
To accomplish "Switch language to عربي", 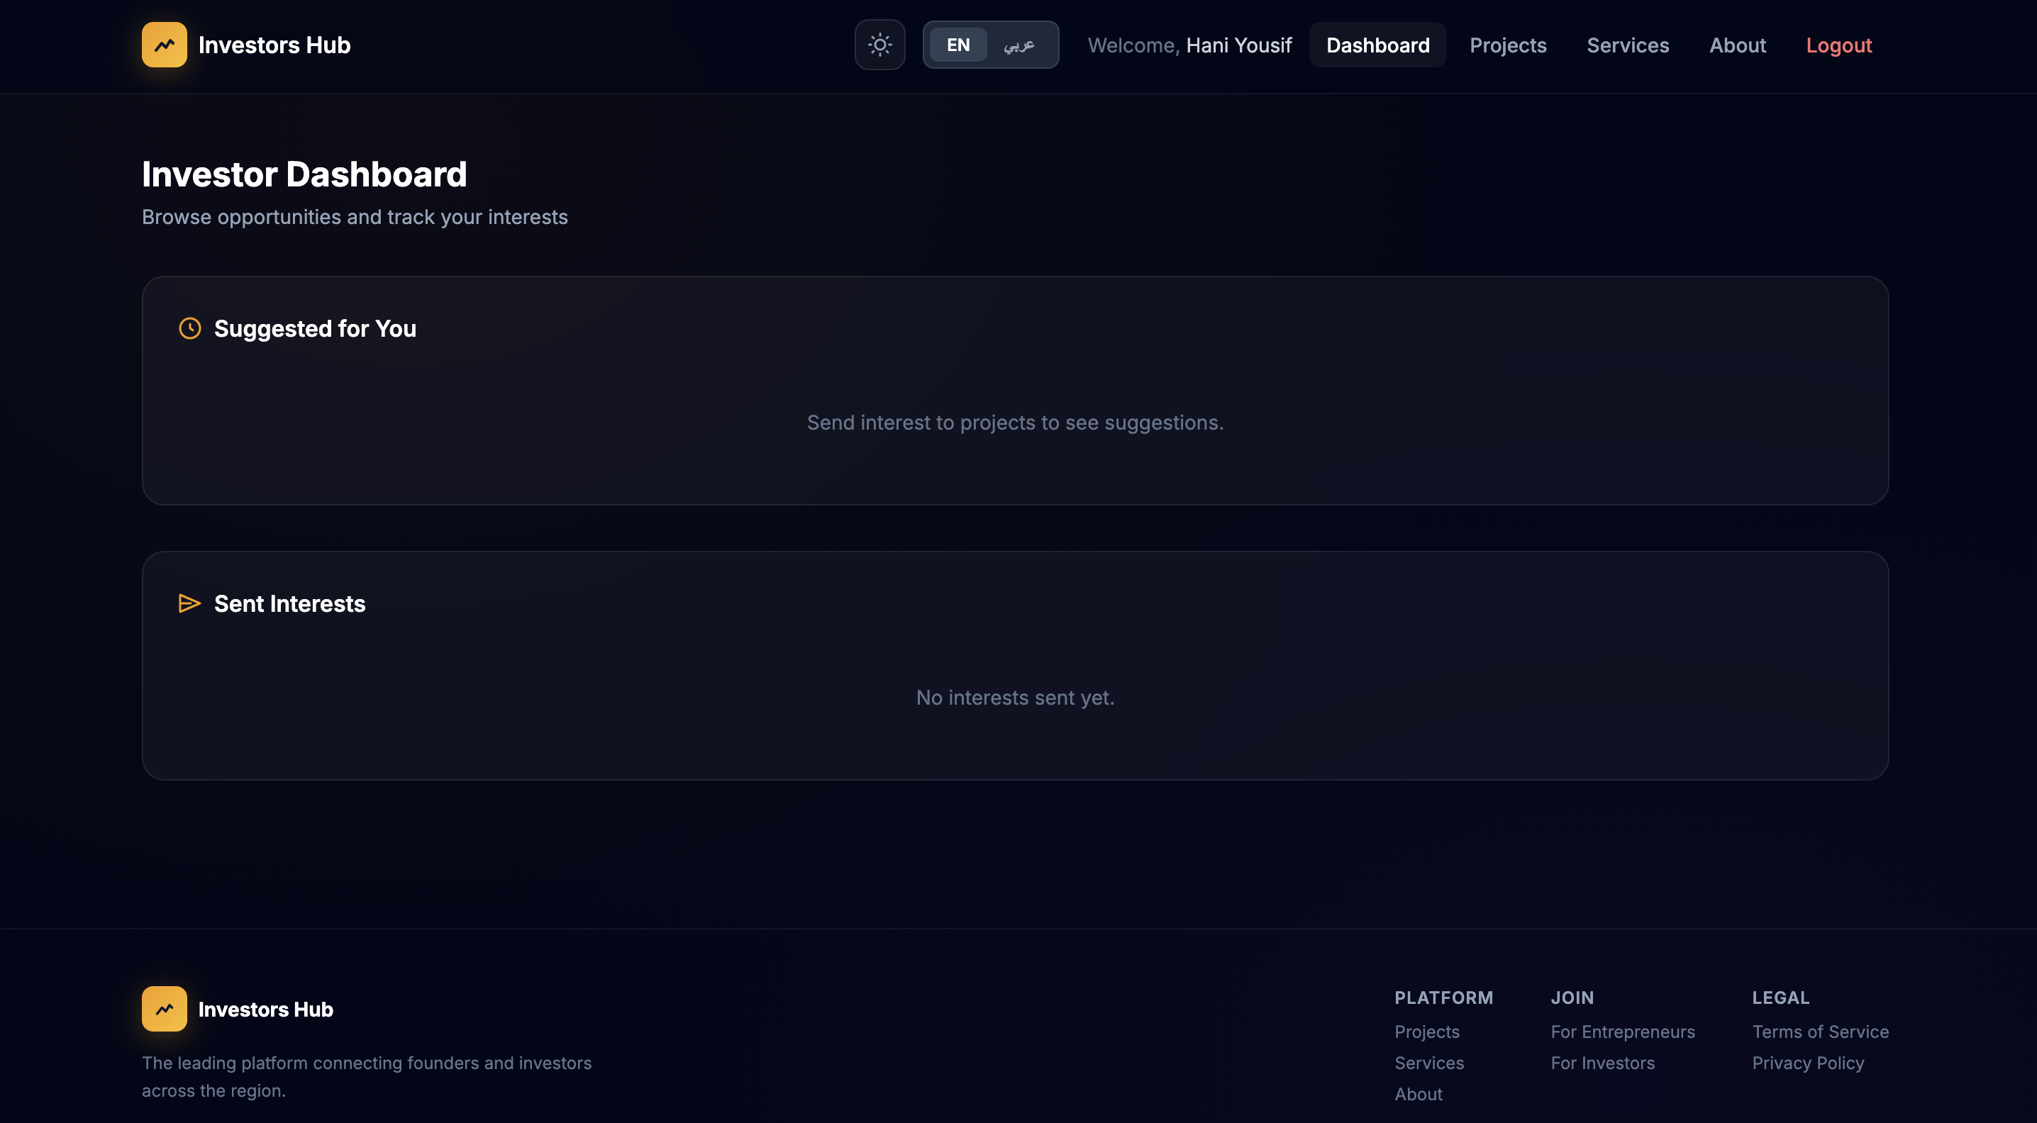I will click(x=1019, y=45).
